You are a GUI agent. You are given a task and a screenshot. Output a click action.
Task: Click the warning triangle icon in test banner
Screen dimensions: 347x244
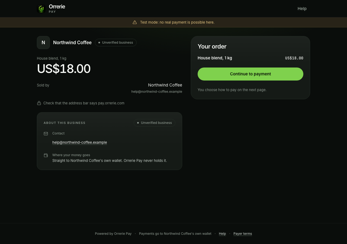click(x=135, y=22)
